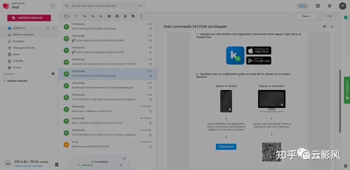The height and width of the screenshot is (170, 350).
Task: Star the 'Modification des informations' message
Action: (150, 87)
